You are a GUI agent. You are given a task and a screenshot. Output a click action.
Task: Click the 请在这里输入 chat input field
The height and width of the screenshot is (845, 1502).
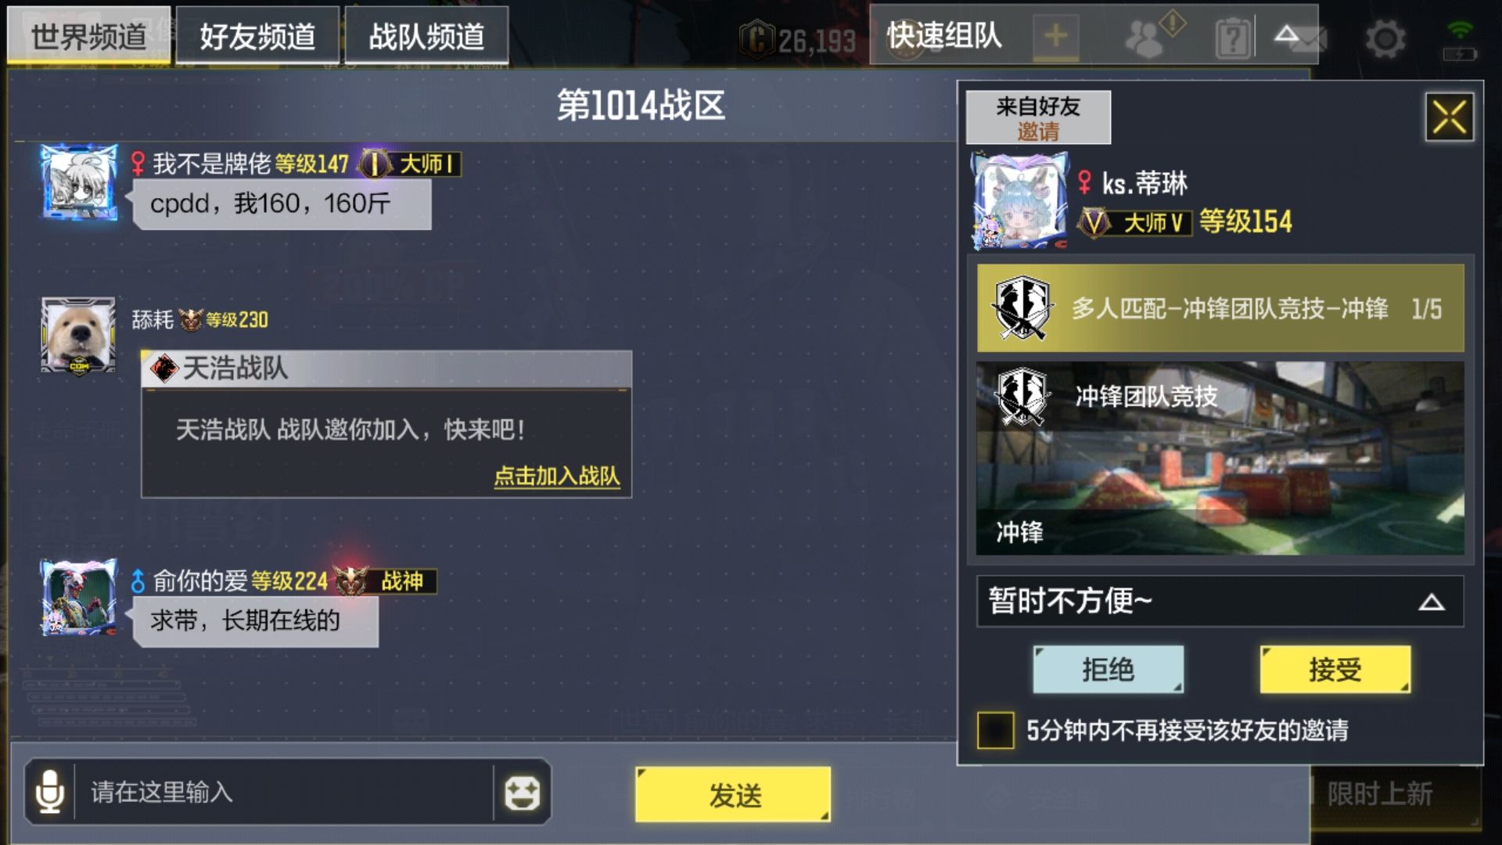pyautogui.click(x=283, y=792)
